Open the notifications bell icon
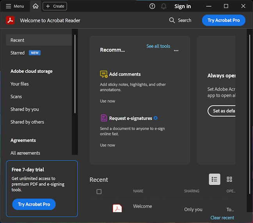 click(x=164, y=6)
